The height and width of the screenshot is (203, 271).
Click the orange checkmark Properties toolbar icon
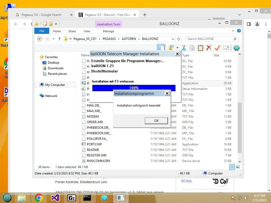point(217,48)
